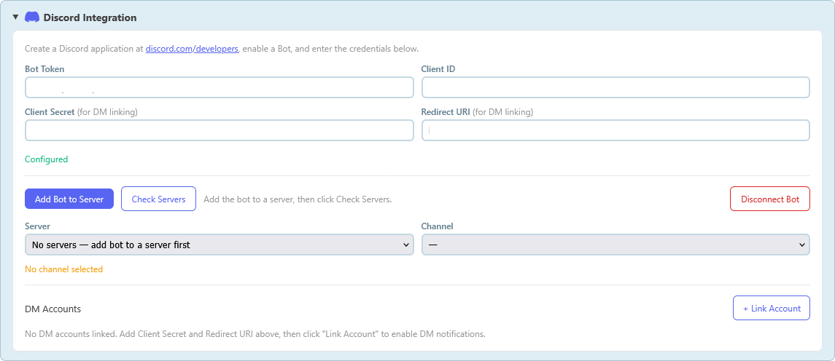The width and height of the screenshot is (835, 361).
Task: Focus the Bot Token input field
Action: pyautogui.click(x=219, y=87)
